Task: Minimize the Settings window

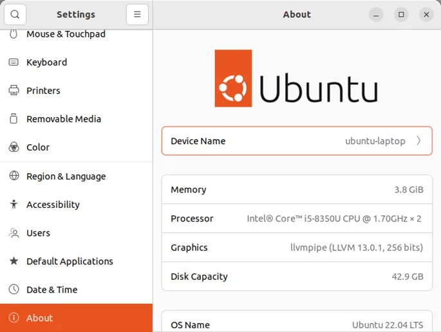Action: pos(376,14)
